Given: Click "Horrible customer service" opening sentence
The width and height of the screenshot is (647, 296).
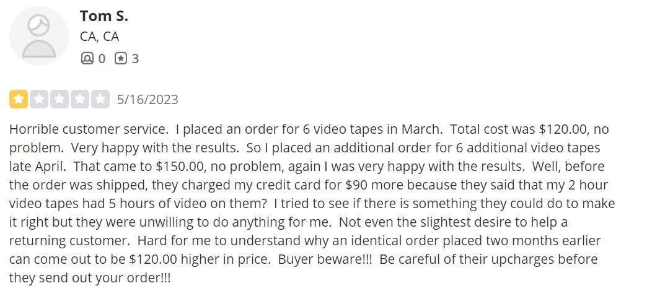Looking at the screenshot, I should 88,130.
